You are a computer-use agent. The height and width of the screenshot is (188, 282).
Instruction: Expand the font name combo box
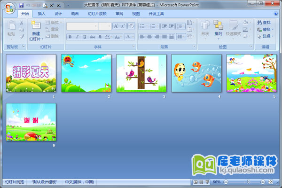point(94,26)
